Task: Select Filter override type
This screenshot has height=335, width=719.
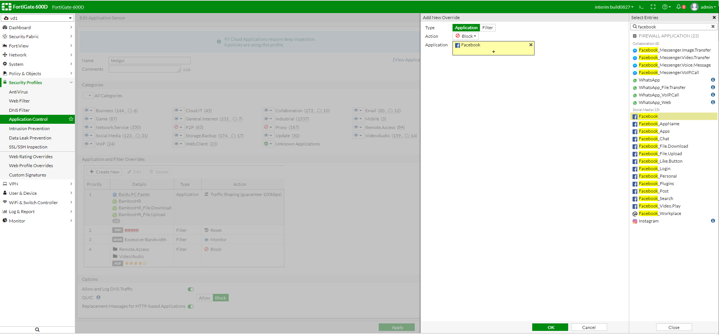Action: [x=487, y=28]
